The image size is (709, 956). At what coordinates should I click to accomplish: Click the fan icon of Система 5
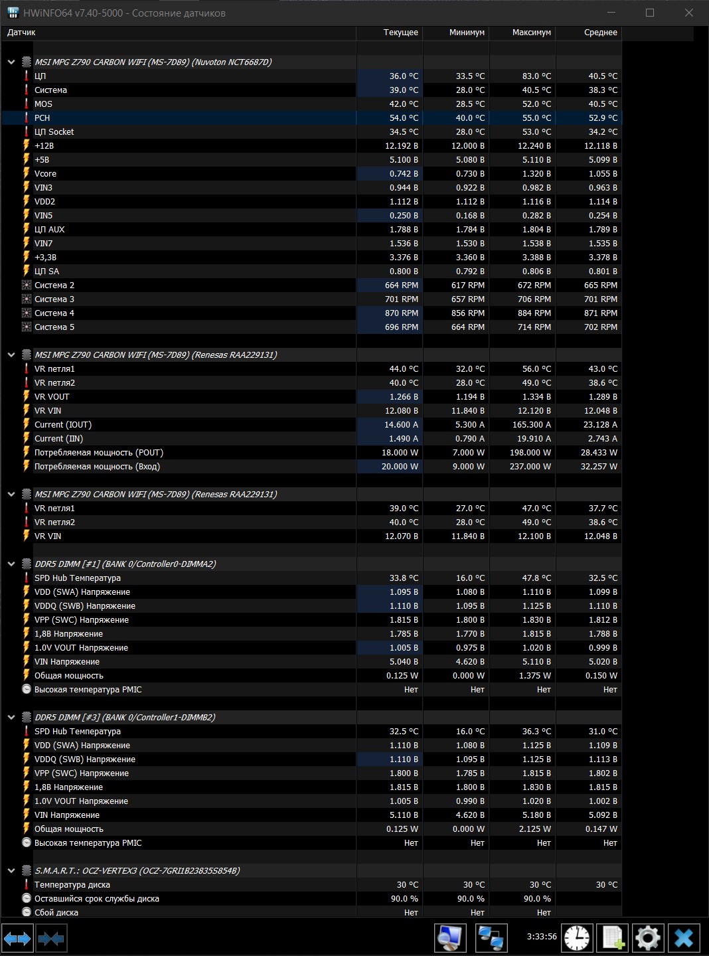pyautogui.click(x=27, y=327)
